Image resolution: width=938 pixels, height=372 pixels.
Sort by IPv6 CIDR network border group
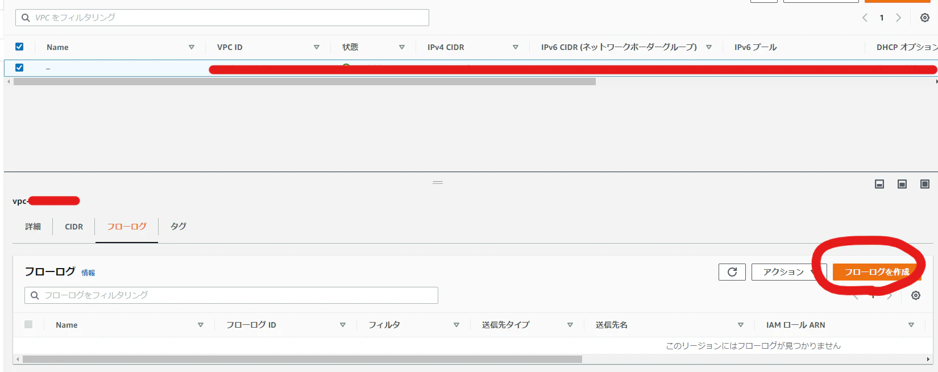709,47
